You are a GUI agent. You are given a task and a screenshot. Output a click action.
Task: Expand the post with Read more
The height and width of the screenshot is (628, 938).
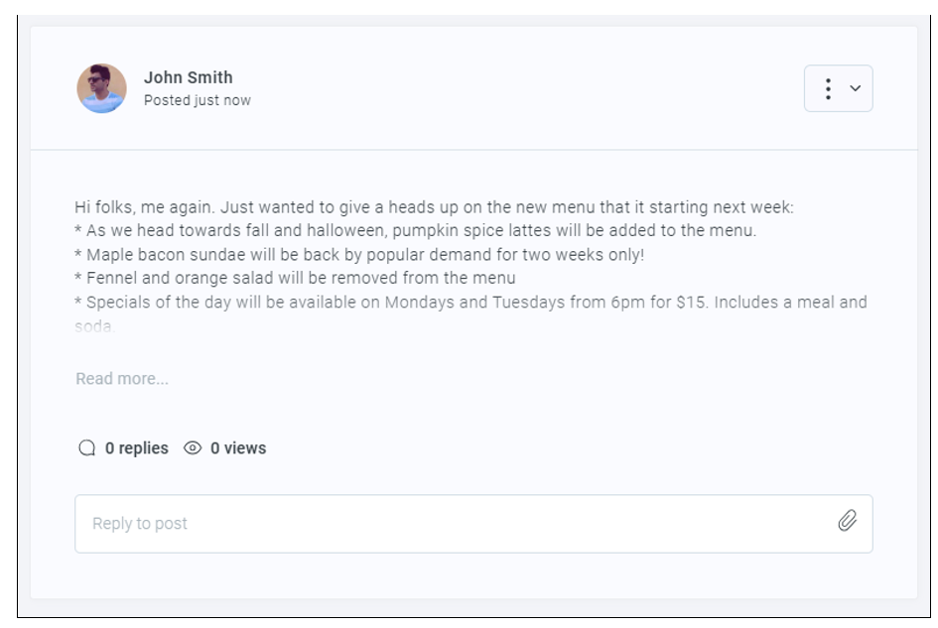[122, 379]
